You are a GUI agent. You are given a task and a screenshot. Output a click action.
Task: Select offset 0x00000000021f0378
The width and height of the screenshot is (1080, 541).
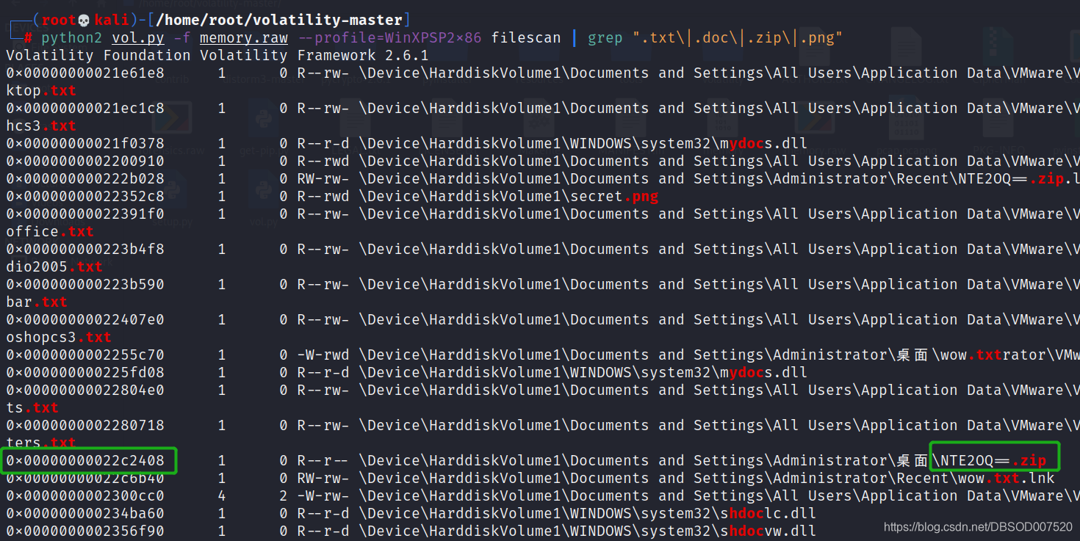tap(85, 143)
